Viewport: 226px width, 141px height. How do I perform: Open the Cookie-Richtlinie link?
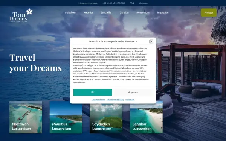tap(98, 100)
